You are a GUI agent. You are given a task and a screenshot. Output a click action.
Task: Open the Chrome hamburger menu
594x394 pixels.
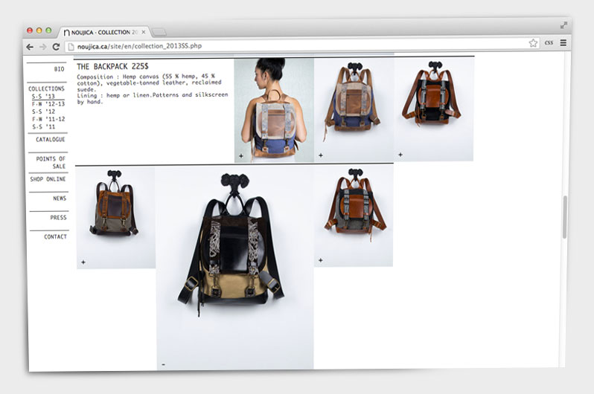(563, 43)
